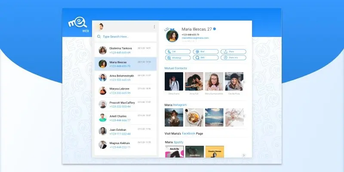Click the Me Web logo
Viewport: 344px width, 172px height.
point(78,25)
